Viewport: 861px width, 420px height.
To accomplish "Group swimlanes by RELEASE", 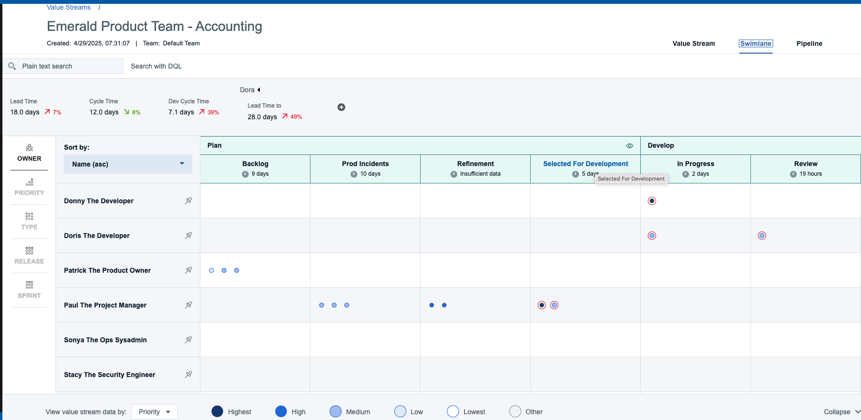I will pyautogui.click(x=29, y=255).
